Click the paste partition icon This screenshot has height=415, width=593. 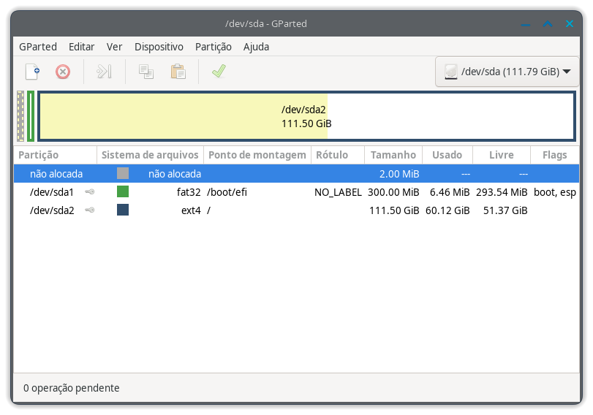178,72
